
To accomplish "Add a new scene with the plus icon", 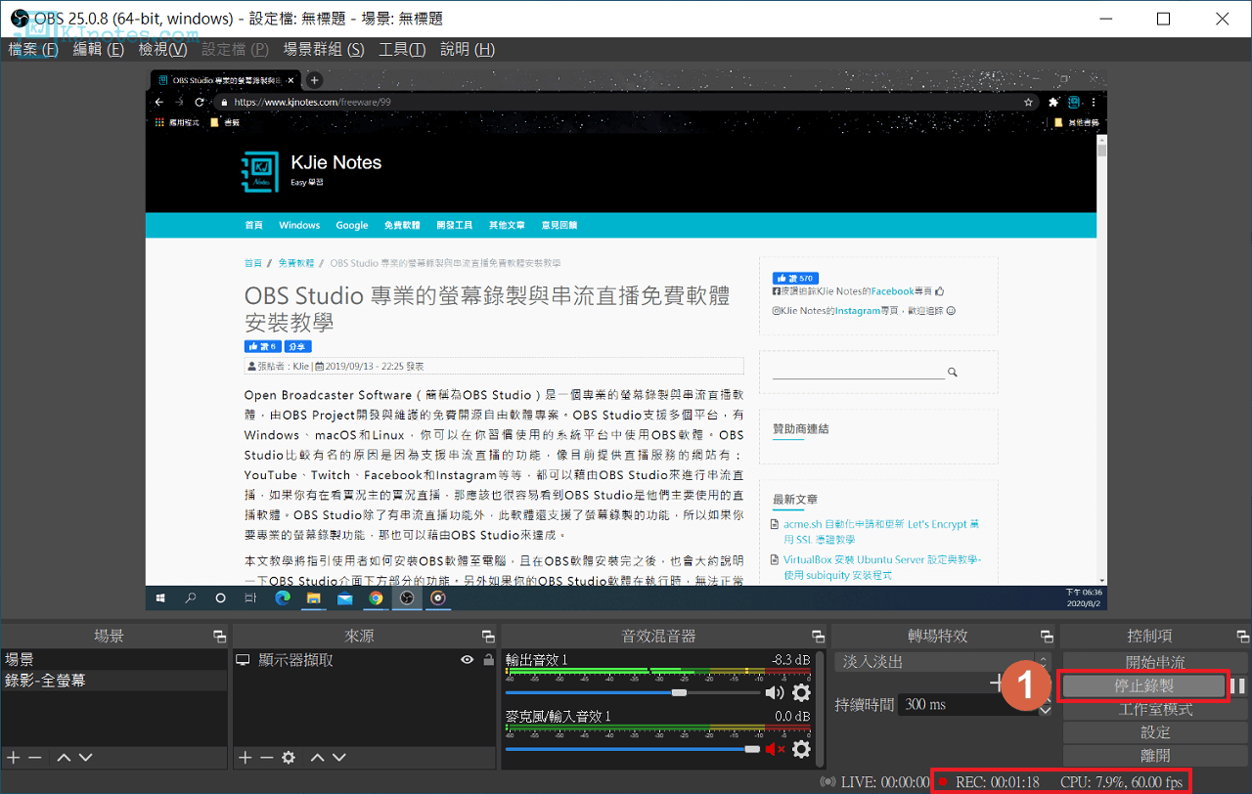I will tap(13, 758).
